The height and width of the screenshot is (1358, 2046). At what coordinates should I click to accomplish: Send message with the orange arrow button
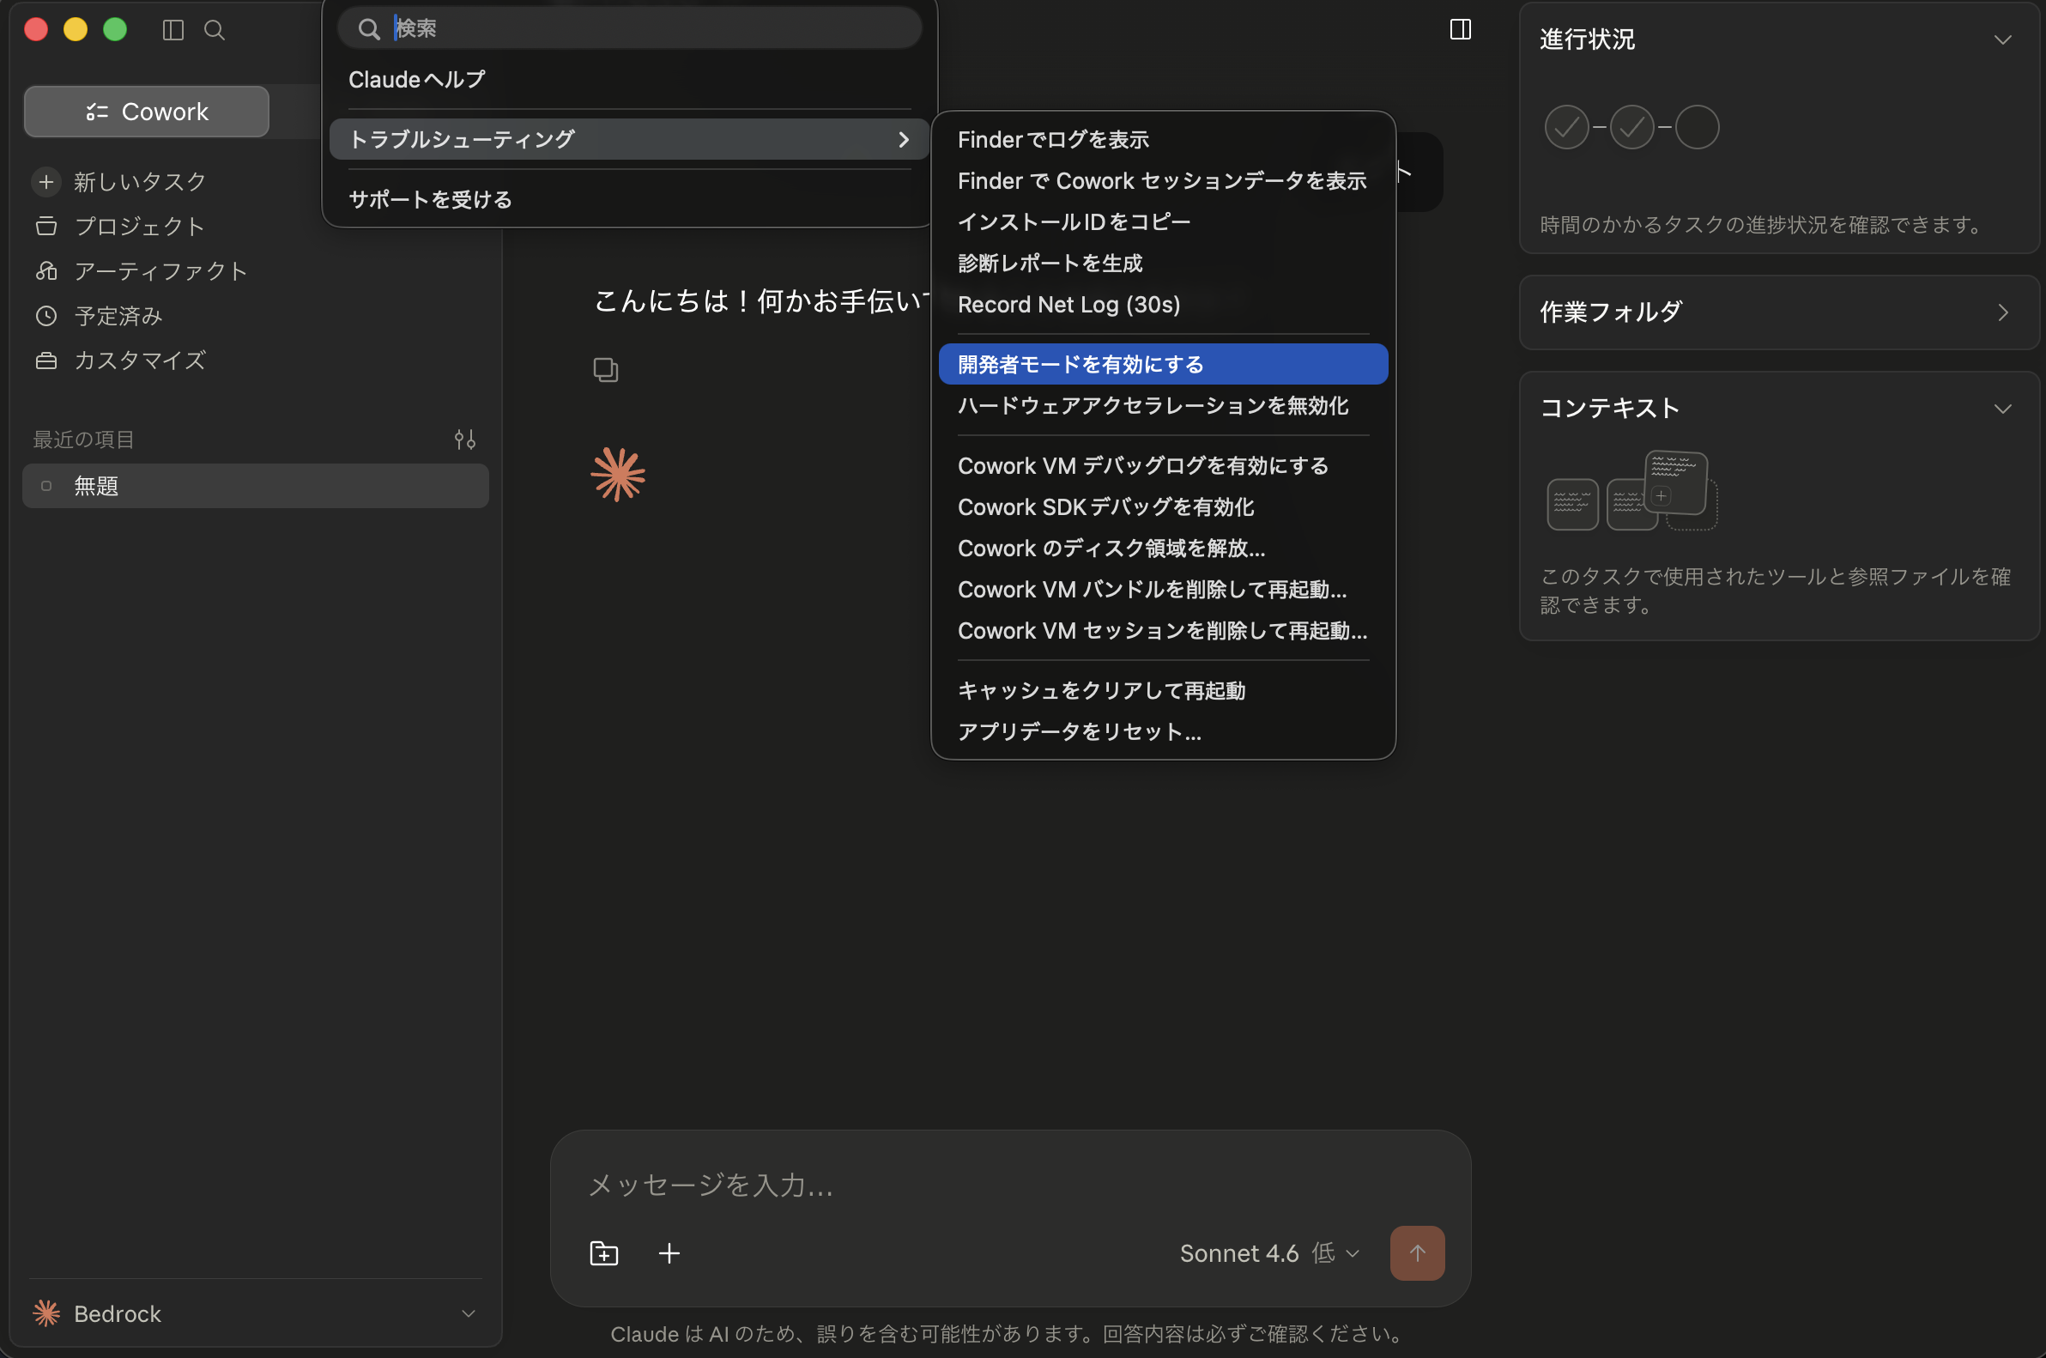[1417, 1253]
